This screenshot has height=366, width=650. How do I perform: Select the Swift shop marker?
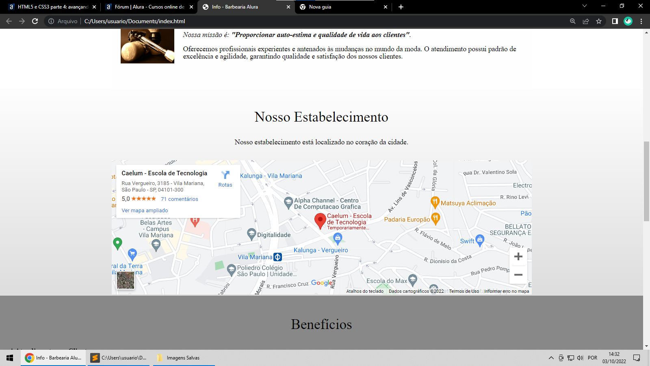click(480, 240)
